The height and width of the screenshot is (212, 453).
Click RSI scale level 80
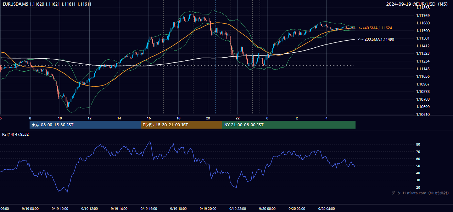[418, 145]
